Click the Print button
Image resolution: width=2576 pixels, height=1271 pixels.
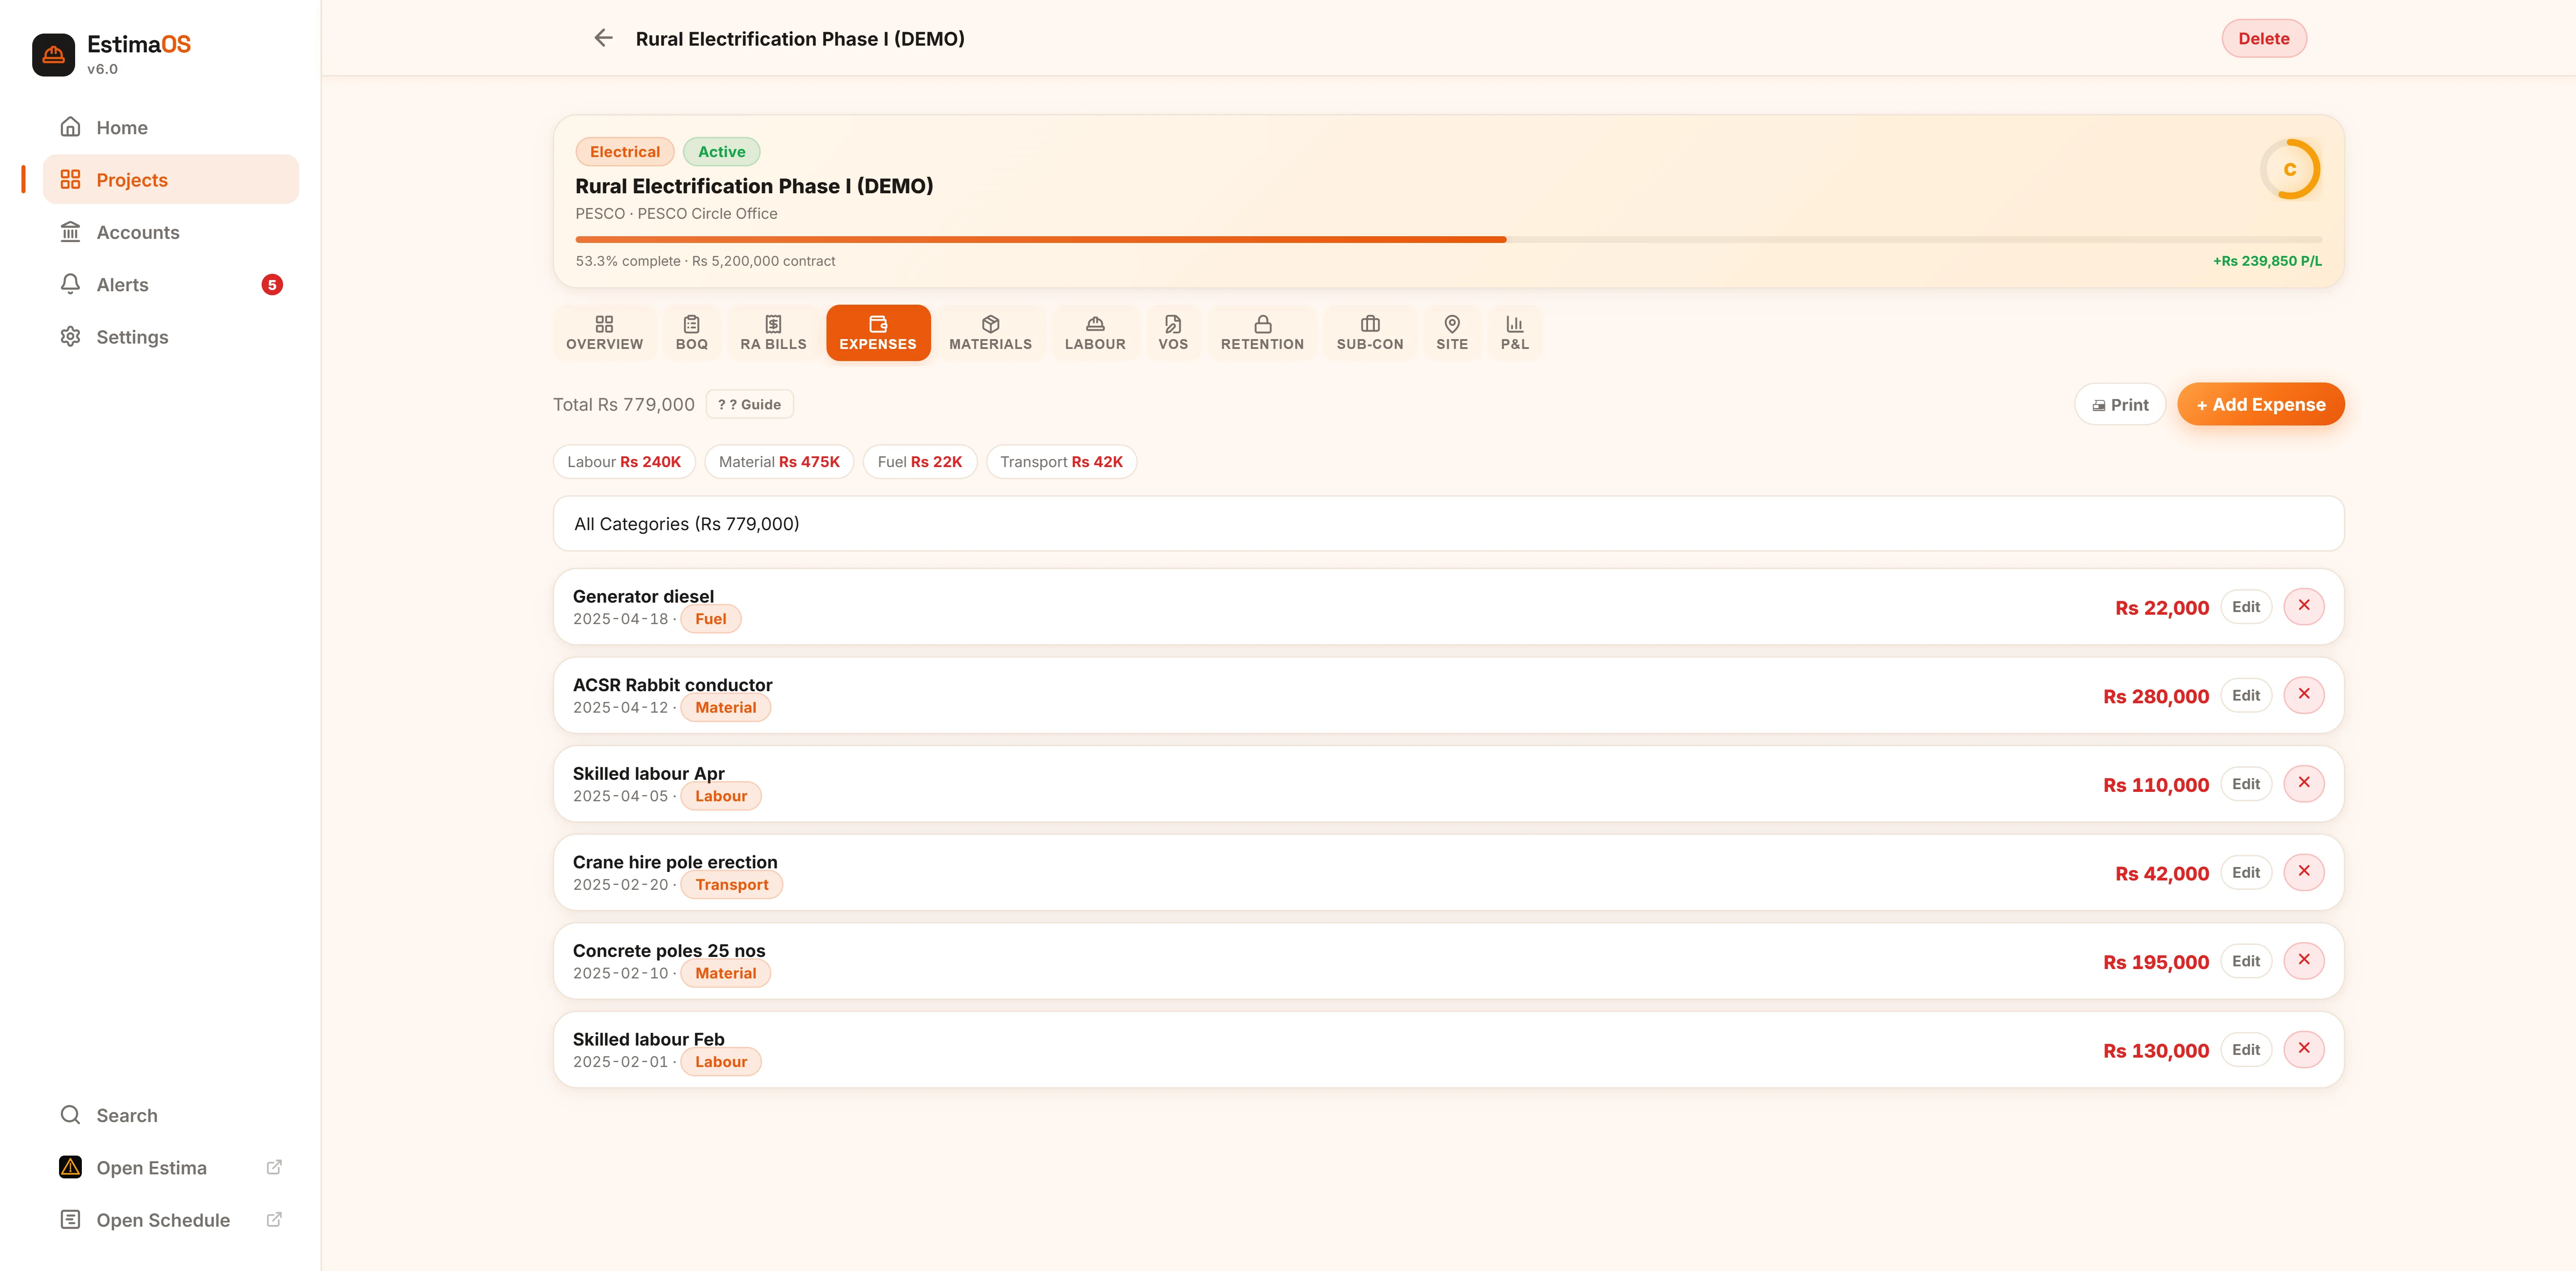(x=2120, y=404)
